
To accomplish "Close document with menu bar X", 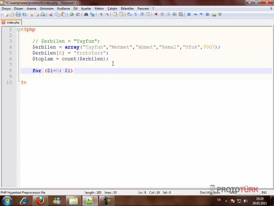I will pyautogui.click(x=271, y=8).
